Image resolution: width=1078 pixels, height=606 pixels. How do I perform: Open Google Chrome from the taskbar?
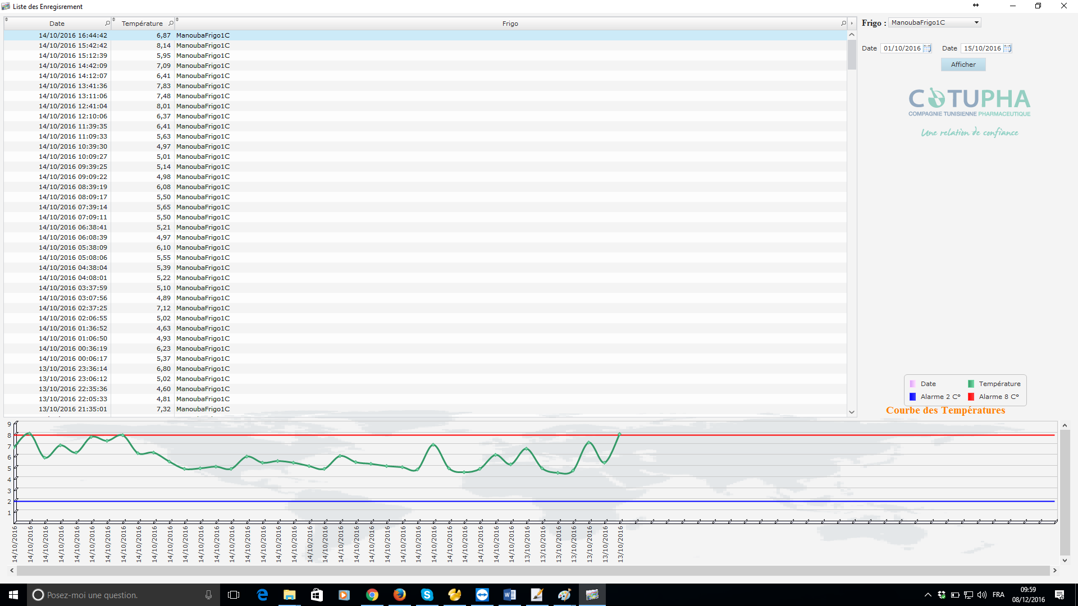pyautogui.click(x=372, y=595)
